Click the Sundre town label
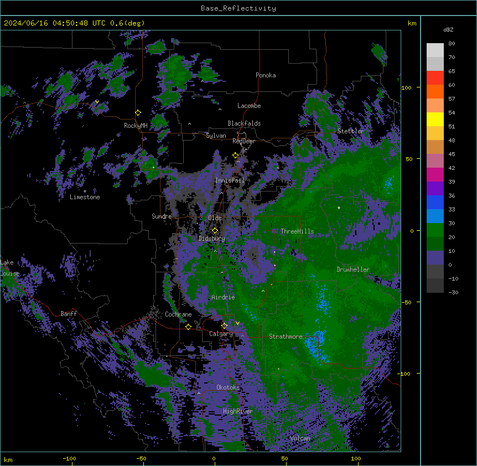 click(162, 216)
